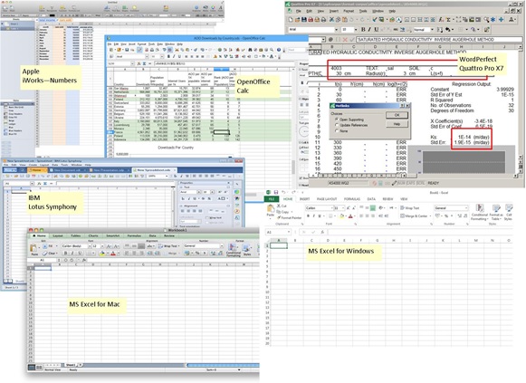526x383 pixels.
Task: Toggle Wrap Text in Excel for Windows
Action: 409,208
